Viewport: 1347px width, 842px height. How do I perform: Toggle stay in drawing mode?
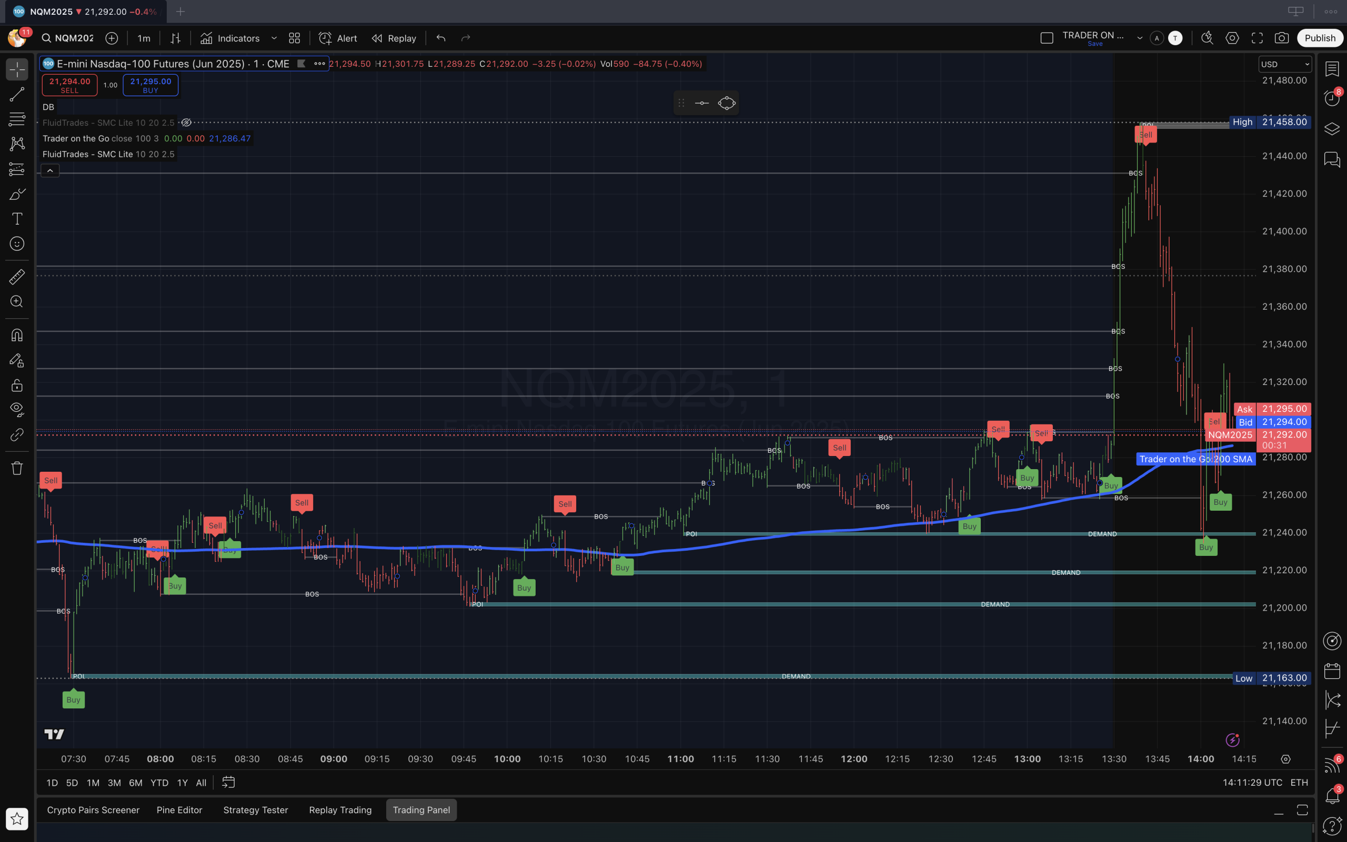[17, 360]
